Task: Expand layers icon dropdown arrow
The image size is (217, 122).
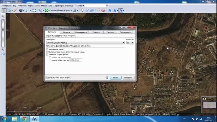Action: pyautogui.click(x=77, y=11)
